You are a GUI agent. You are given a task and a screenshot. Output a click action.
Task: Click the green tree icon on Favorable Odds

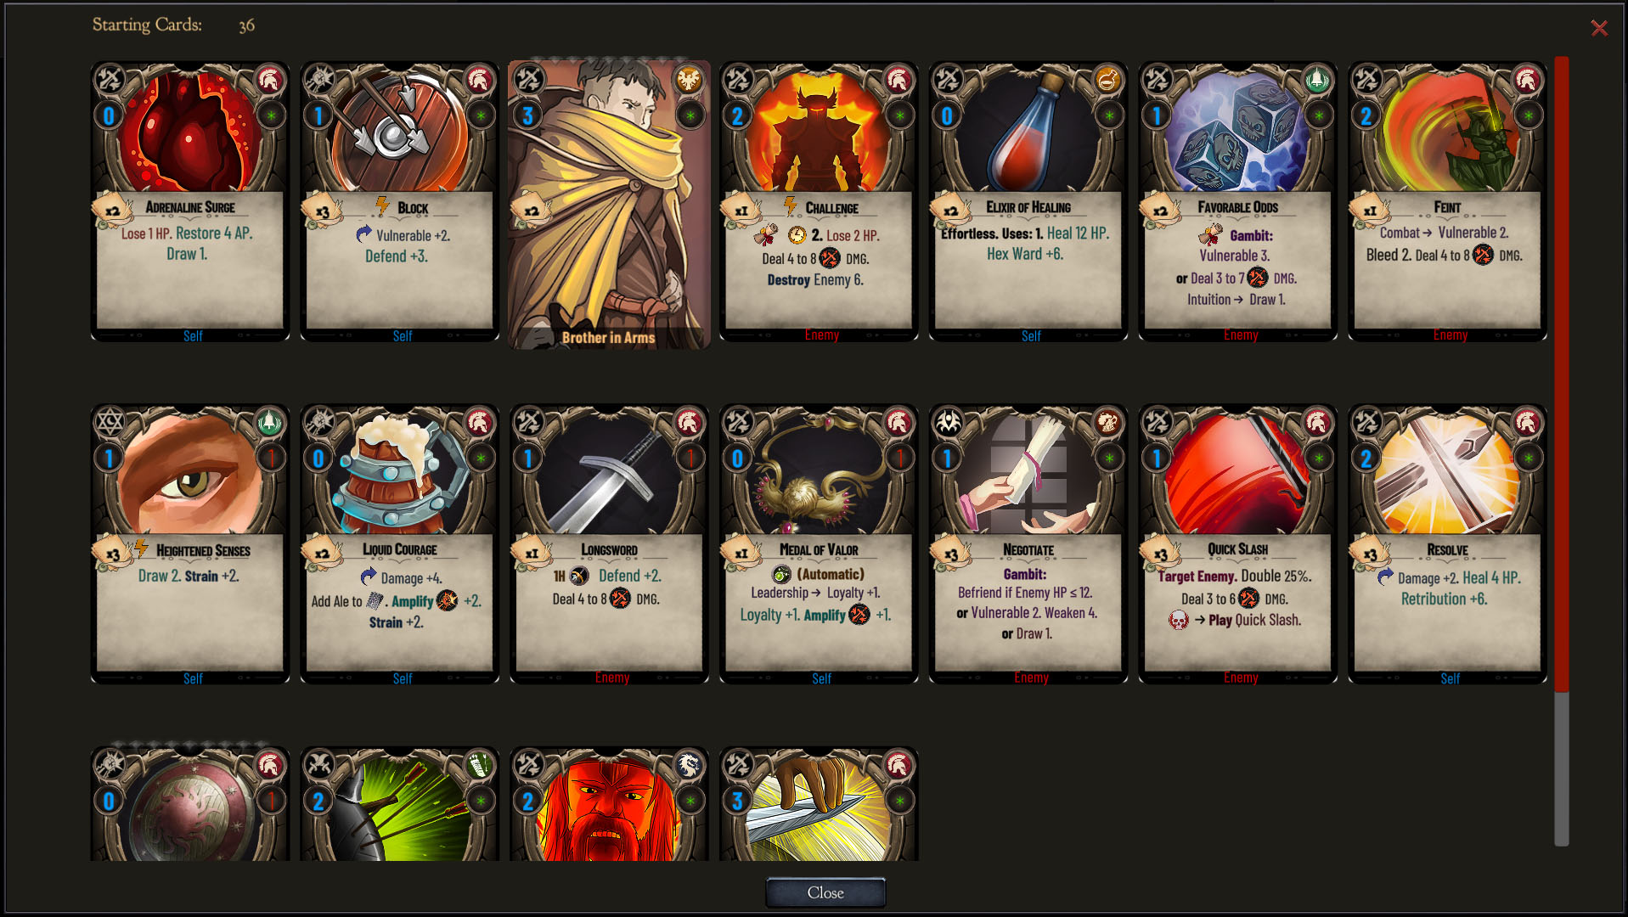[1317, 80]
